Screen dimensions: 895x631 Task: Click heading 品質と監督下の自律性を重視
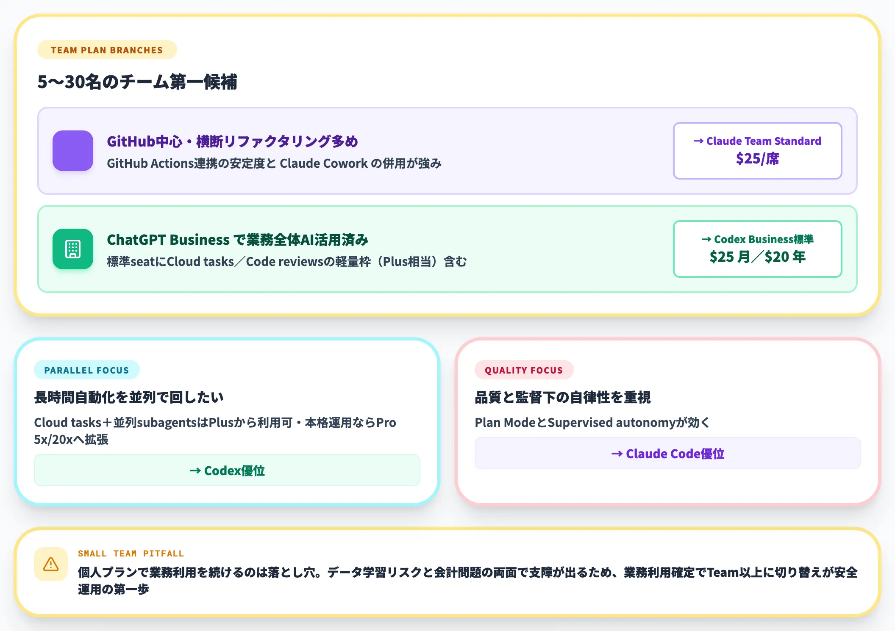point(563,397)
